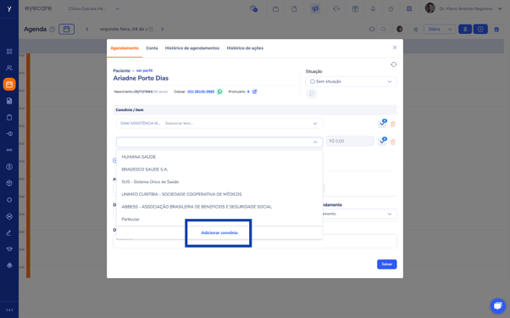Switch to the Conta tab
This screenshot has width=510, height=318.
click(152, 48)
